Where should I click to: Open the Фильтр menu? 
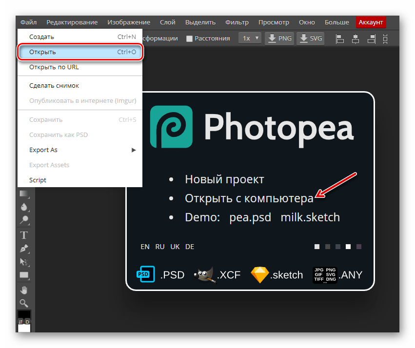tap(237, 22)
